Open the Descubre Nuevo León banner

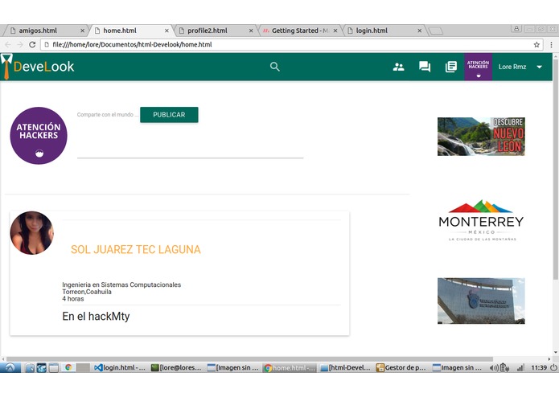coord(481,137)
